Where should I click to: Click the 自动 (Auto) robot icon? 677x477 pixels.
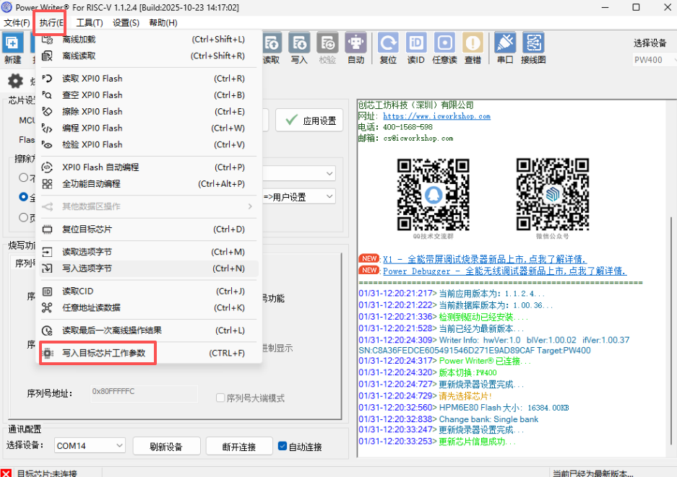[355, 43]
